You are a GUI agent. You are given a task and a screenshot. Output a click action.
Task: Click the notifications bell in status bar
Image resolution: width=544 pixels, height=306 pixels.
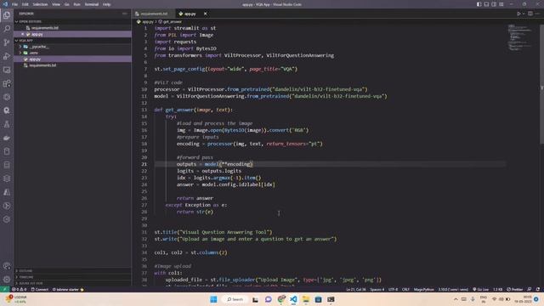[538, 289]
